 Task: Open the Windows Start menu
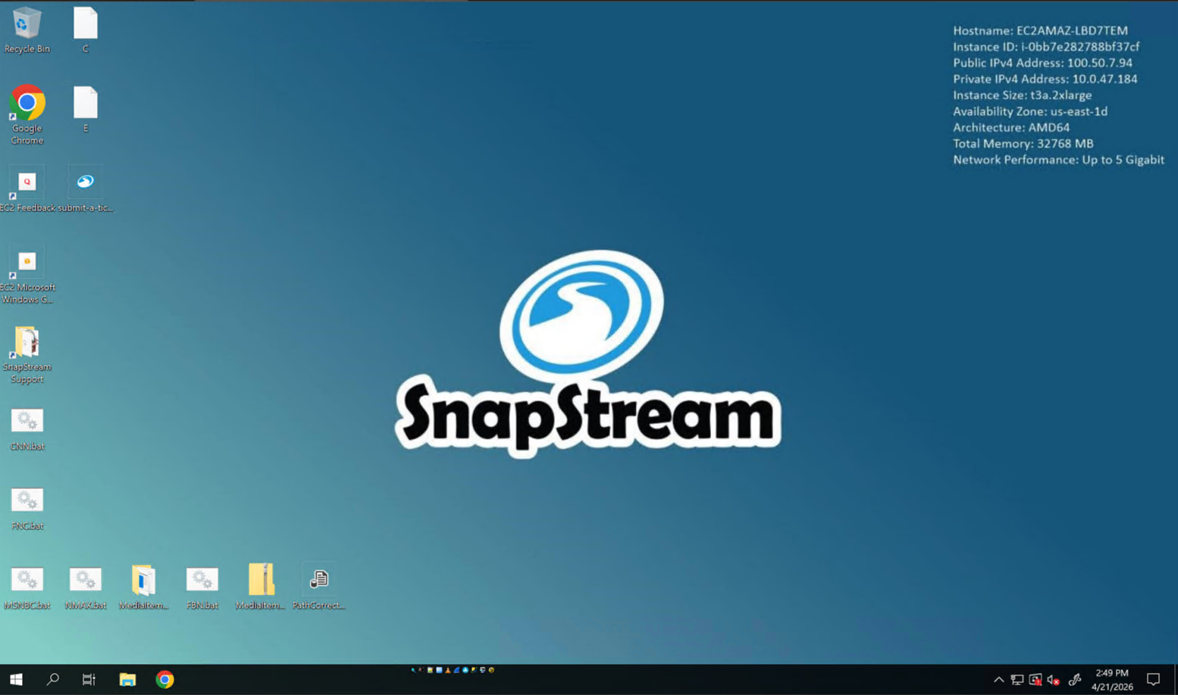pos(16,679)
